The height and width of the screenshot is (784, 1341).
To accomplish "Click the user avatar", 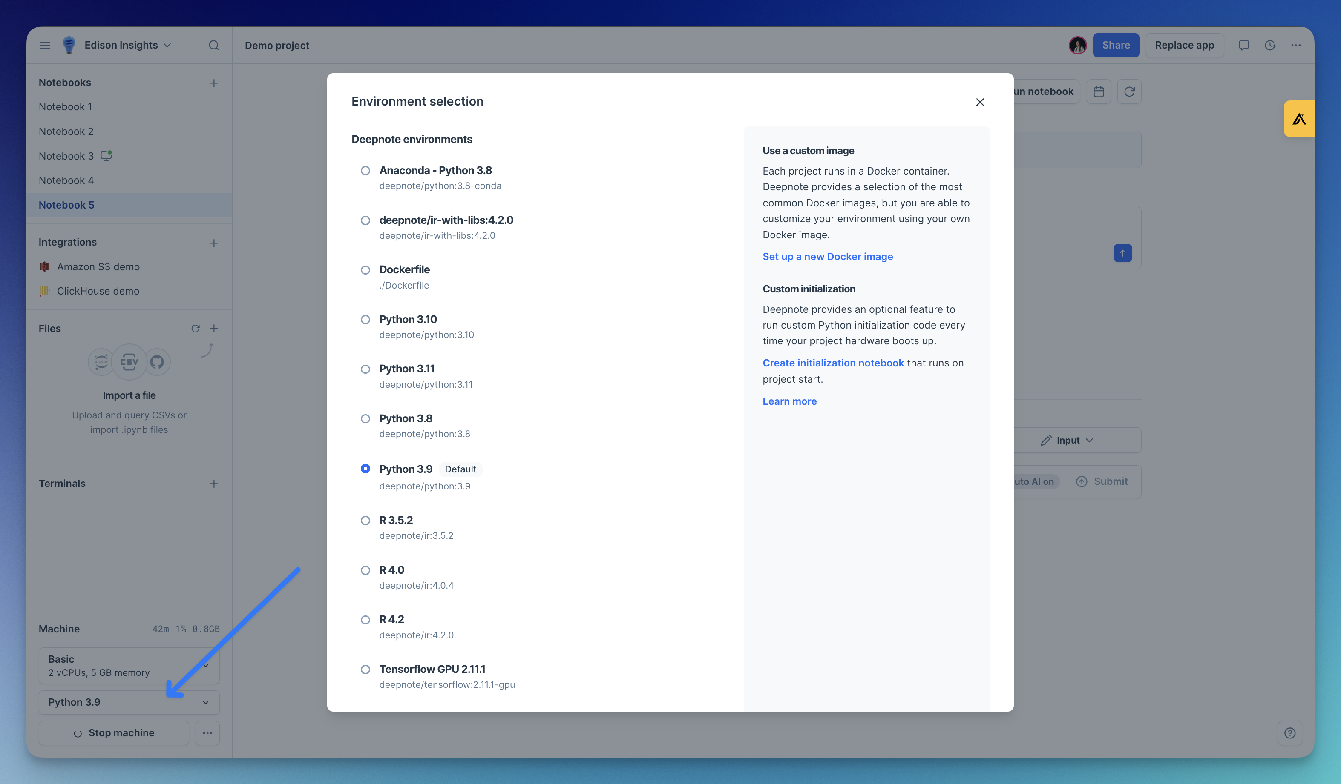I will (1078, 45).
